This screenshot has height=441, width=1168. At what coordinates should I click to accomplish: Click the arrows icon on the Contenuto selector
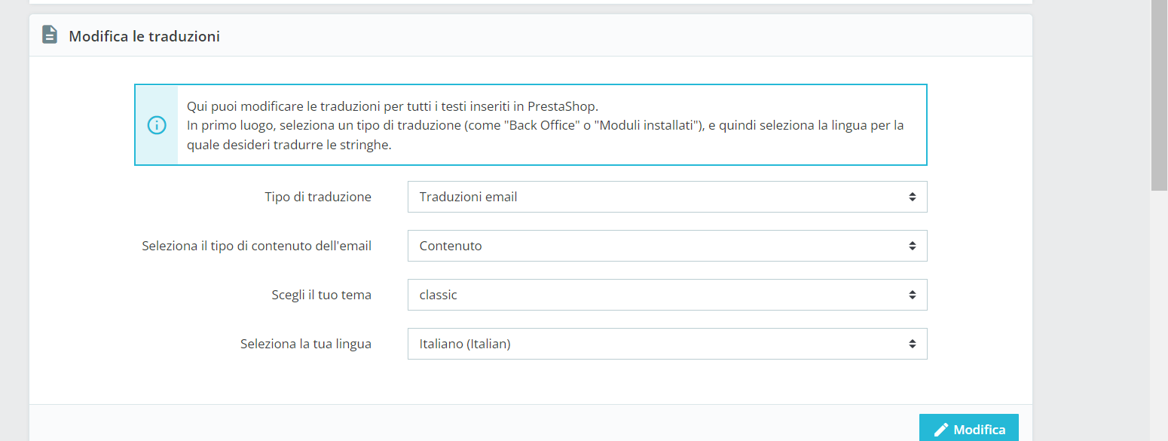(x=912, y=246)
